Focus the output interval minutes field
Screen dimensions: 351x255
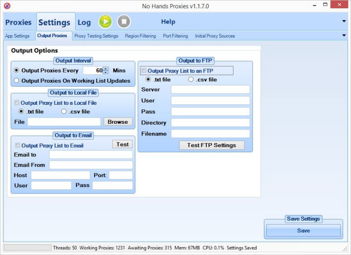click(x=93, y=71)
